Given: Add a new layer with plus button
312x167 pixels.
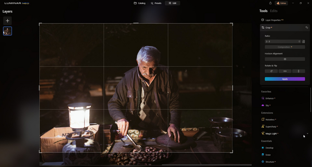Looking at the screenshot, I should tap(8, 21).
